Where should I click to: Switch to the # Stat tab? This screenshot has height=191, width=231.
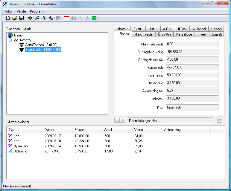[x=182, y=29]
